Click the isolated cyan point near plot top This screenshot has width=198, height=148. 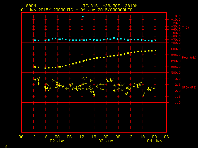(x=83, y=16)
